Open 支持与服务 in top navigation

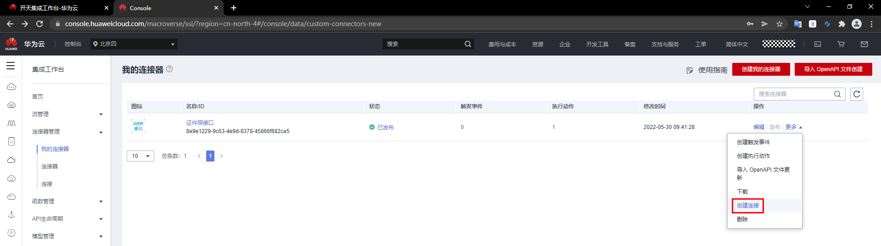(665, 45)
